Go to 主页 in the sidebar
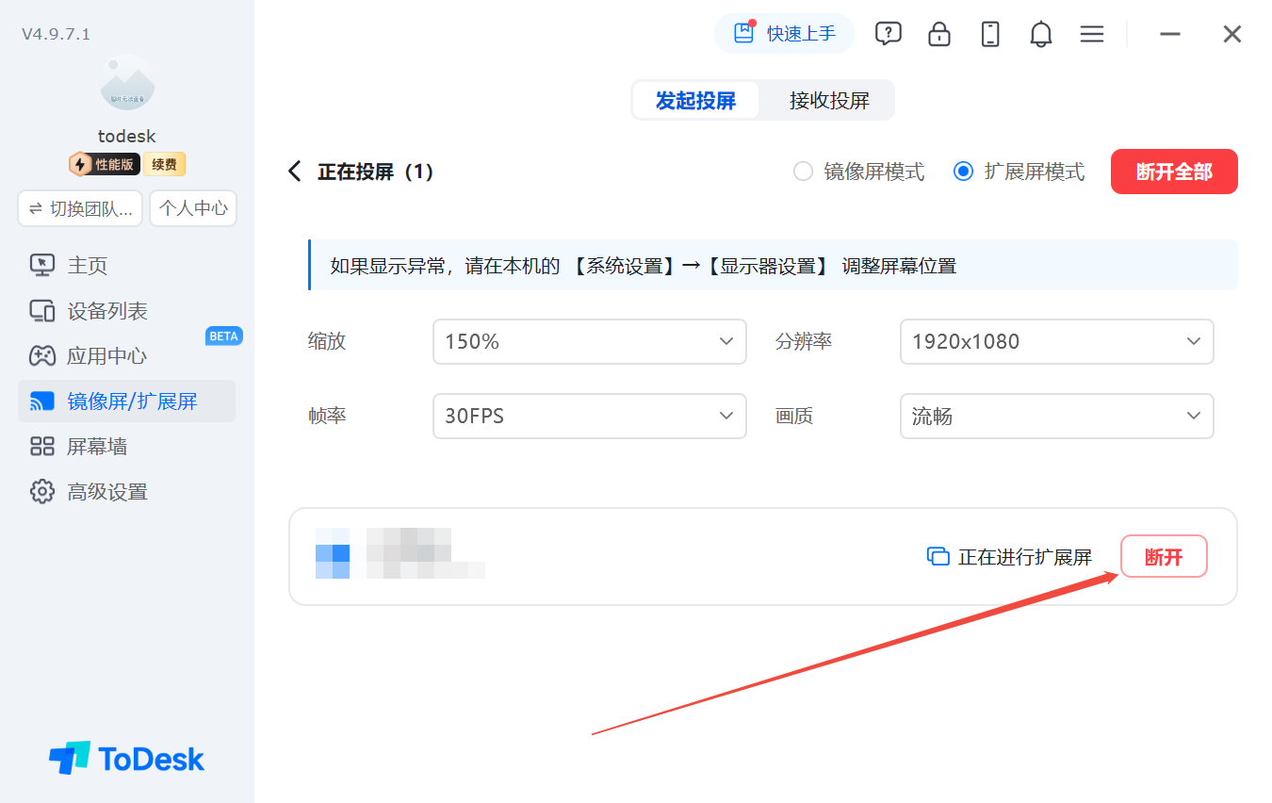The width and height of the screenshot is (1272, 803). pyautogui.click(x=127, y=266)
